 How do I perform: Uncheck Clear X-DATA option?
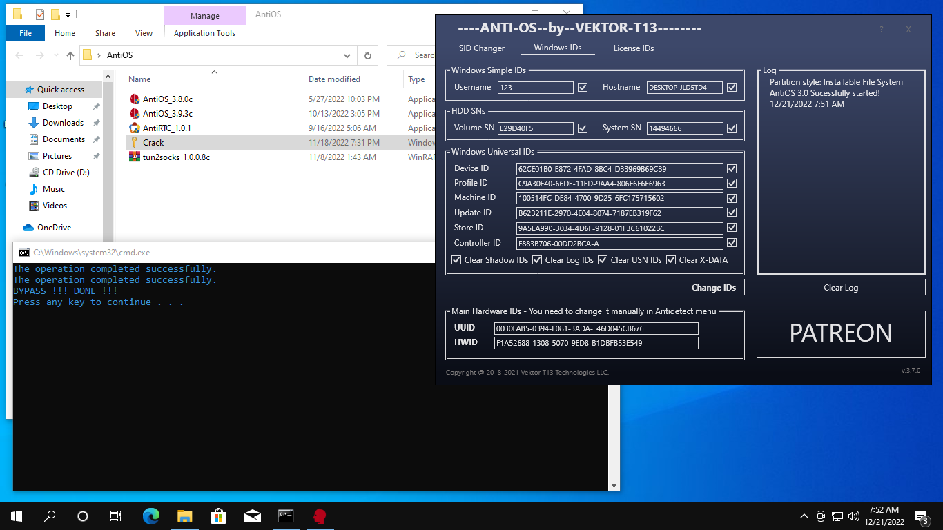(671, 260)
